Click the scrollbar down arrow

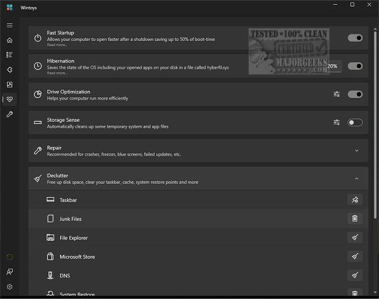[x=375, y=293]
